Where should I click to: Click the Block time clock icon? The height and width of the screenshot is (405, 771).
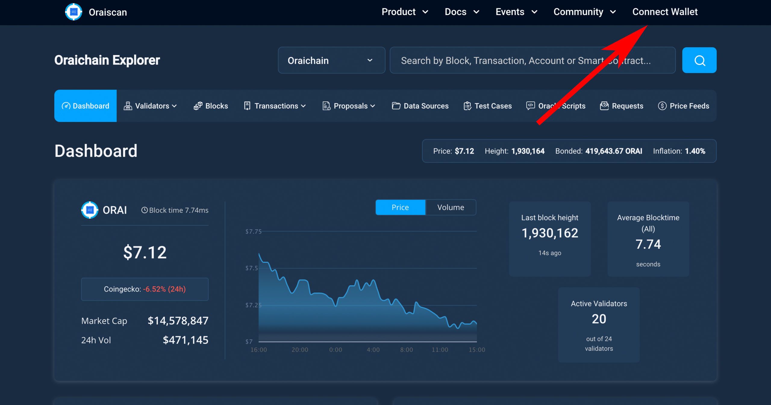(145, 210)
